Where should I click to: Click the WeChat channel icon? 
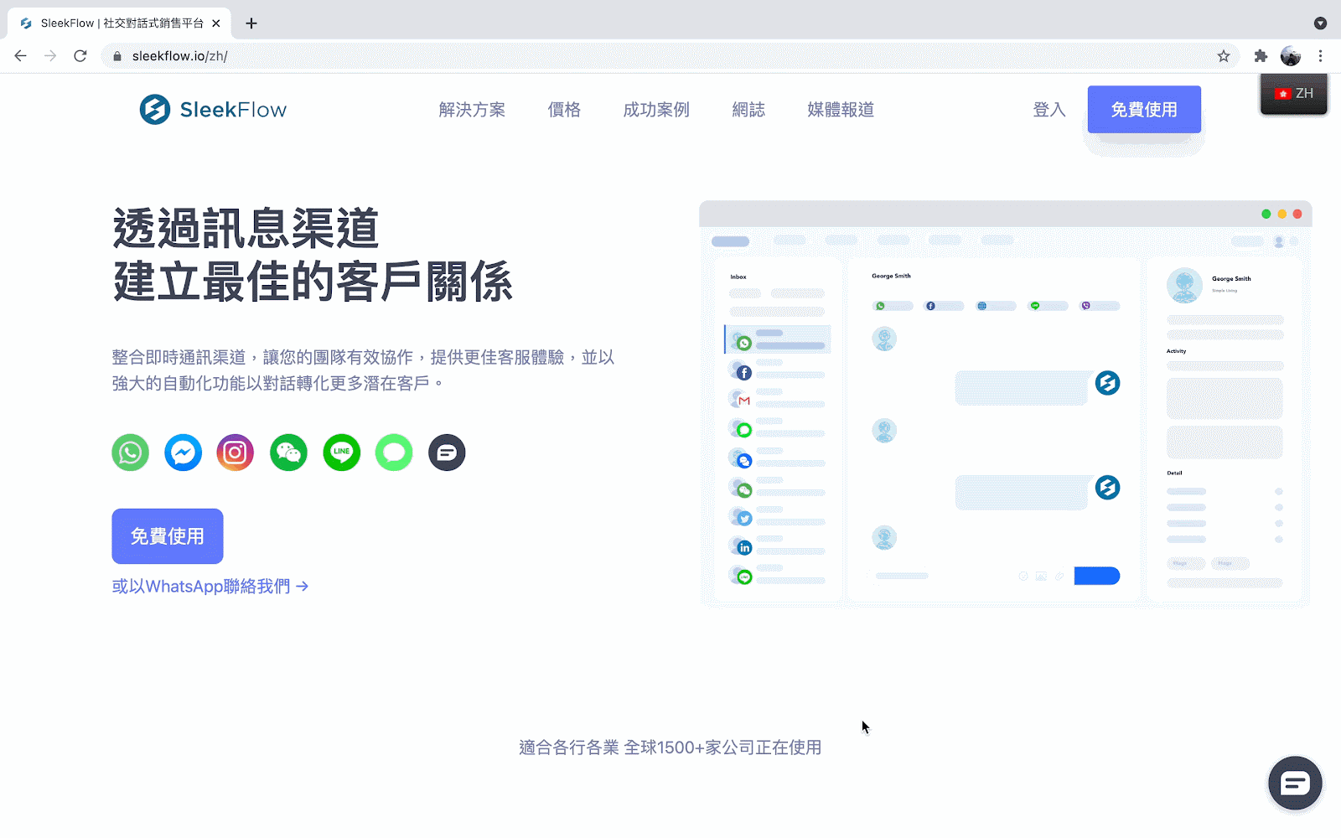coord(288,453)
